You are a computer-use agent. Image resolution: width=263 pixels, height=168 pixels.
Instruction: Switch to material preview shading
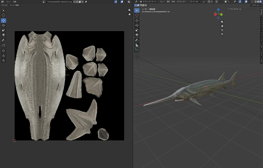261,2
